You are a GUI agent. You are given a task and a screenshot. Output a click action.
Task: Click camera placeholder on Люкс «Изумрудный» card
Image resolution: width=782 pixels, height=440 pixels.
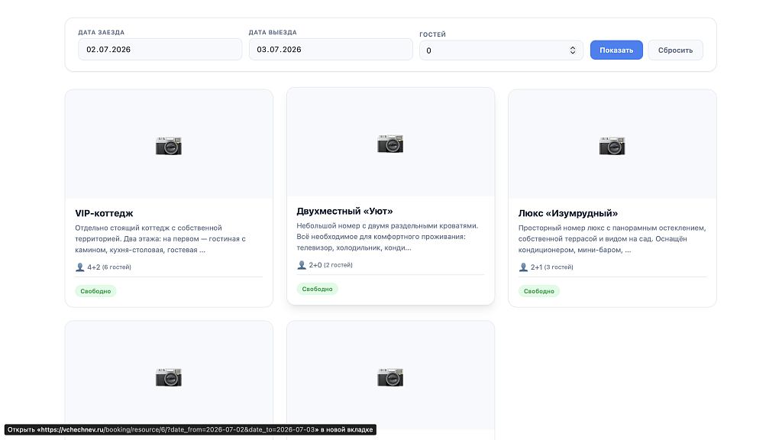click(x=612, y=146)
